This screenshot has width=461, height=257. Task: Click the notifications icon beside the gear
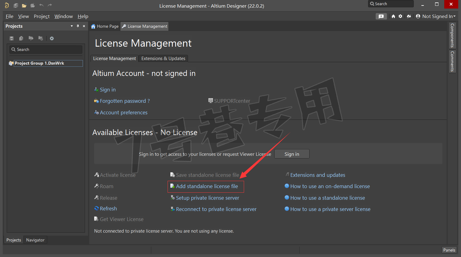[x=409, y=16]
